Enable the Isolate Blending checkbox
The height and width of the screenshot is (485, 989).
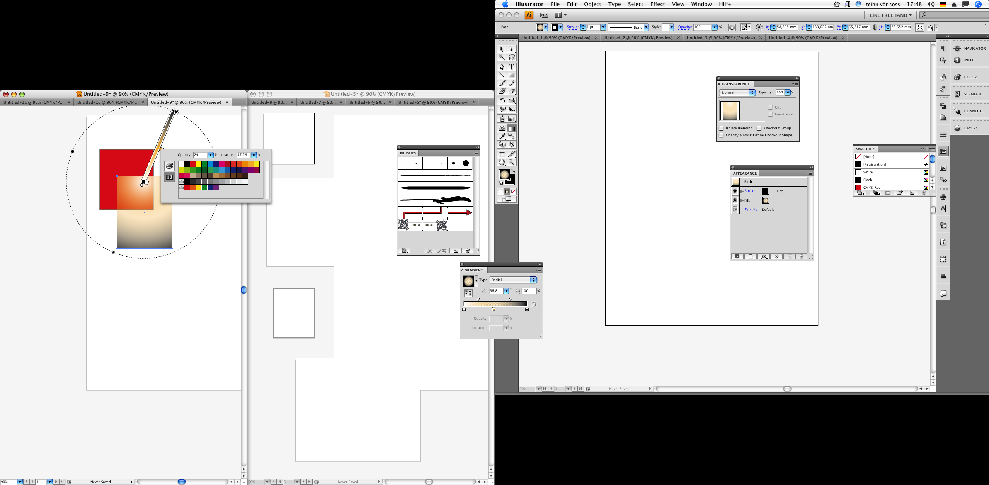721,128
